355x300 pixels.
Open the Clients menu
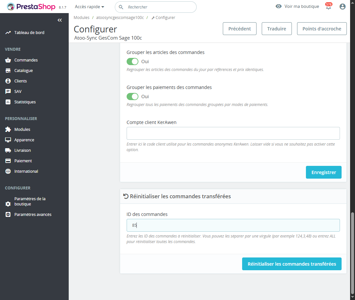(21, 81)
